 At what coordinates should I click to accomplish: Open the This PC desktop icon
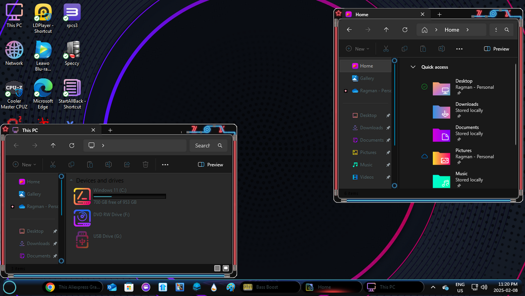click(x=14, y=16)
